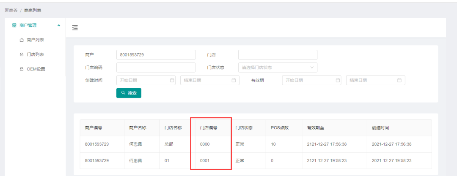Focus the 门店 text input
Image resolution: width=457 pixels, height=176 pixels.
tap(278, 55)
